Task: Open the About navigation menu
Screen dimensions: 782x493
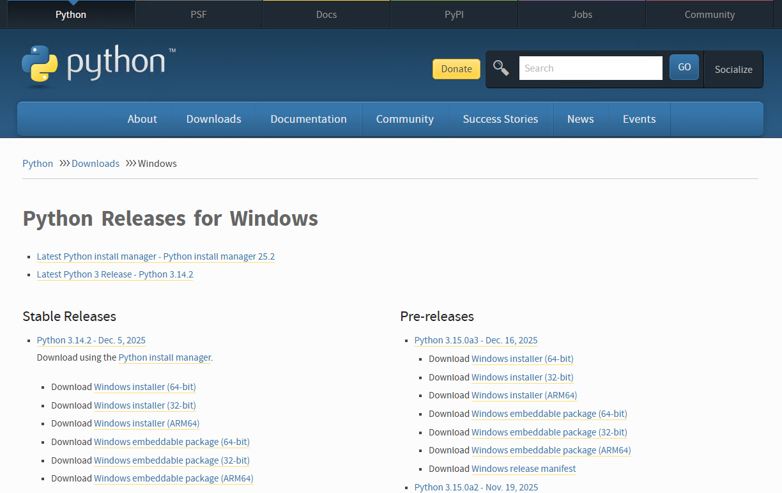Action: coord(142,119)
